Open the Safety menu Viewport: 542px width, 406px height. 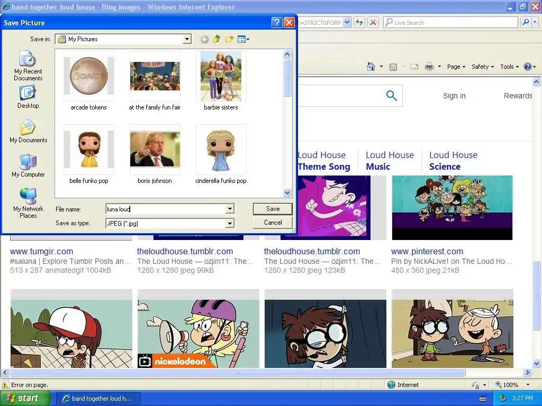(483, 67)
